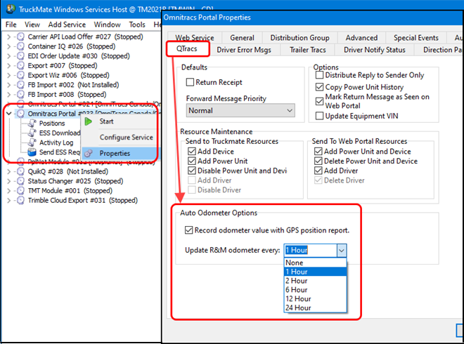Image resolution: width=464 pixels, height=344 pixels.
Task: Toggle the Return Receipt checkbox
Action: [x=190, y=82]
